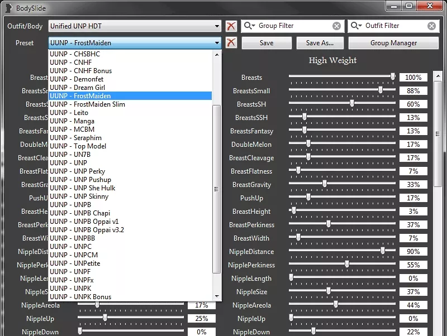Image resolution: width=447 pixels, height=336 pixels.
Task: Open the Outfit/Body dropdown
Action: (135, 26)
